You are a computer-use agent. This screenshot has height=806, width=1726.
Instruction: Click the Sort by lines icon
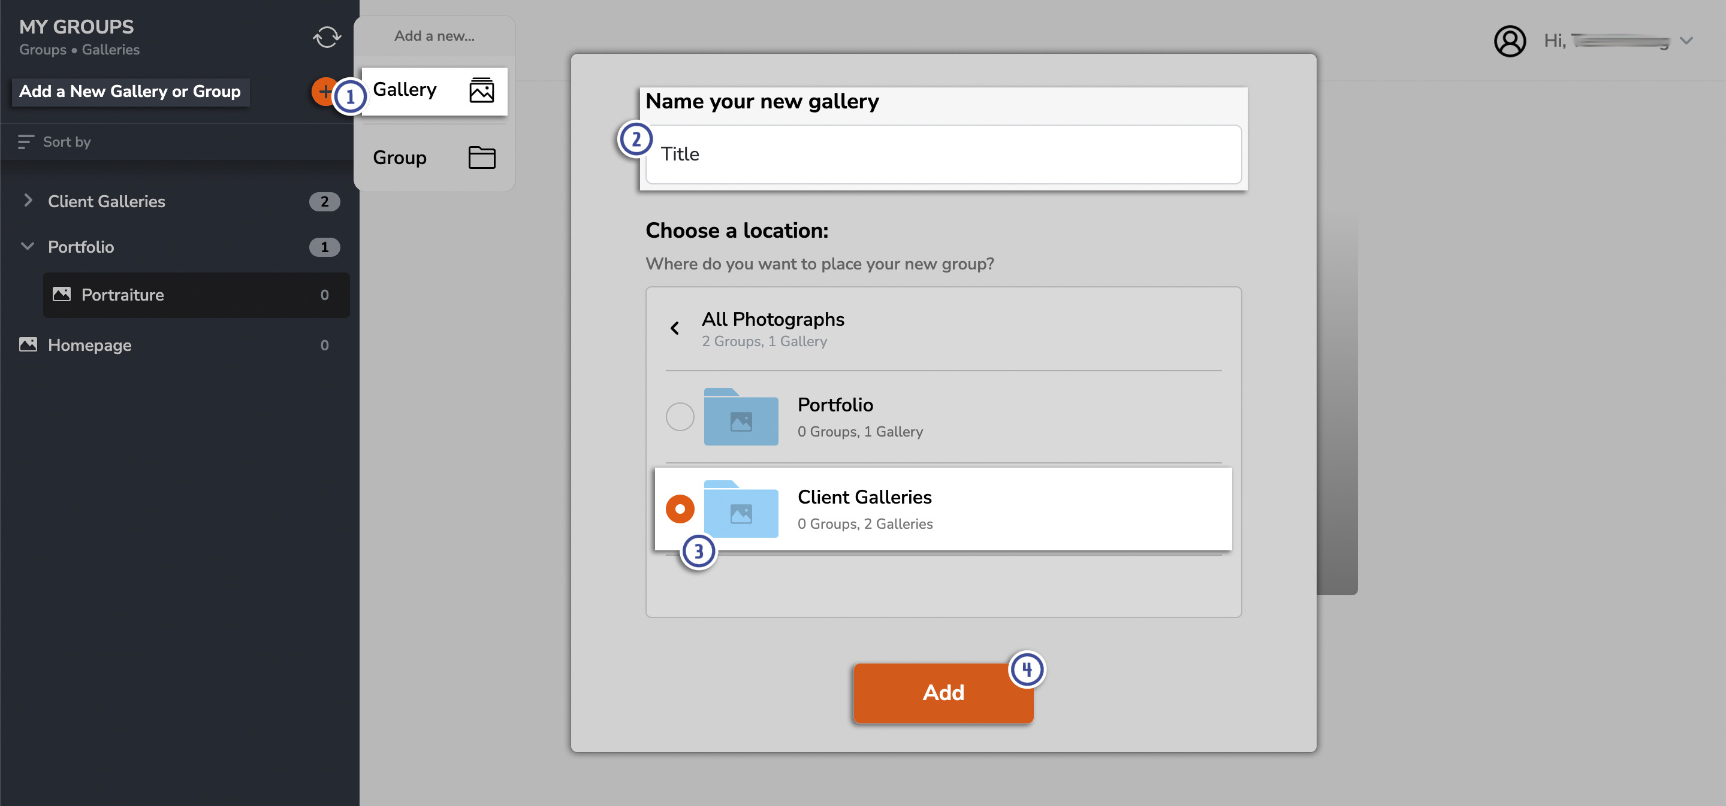click(25, 142)
